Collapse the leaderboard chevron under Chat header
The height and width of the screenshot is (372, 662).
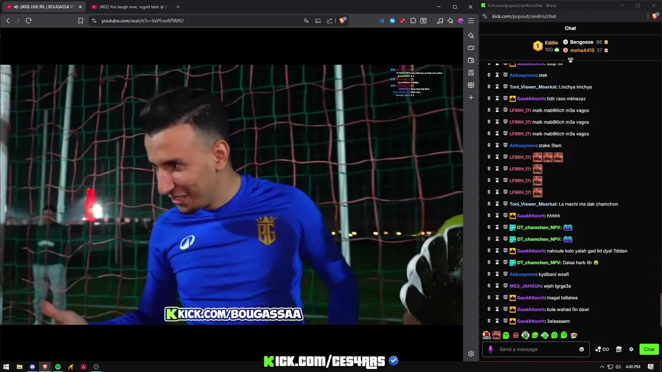click(570, 60)
